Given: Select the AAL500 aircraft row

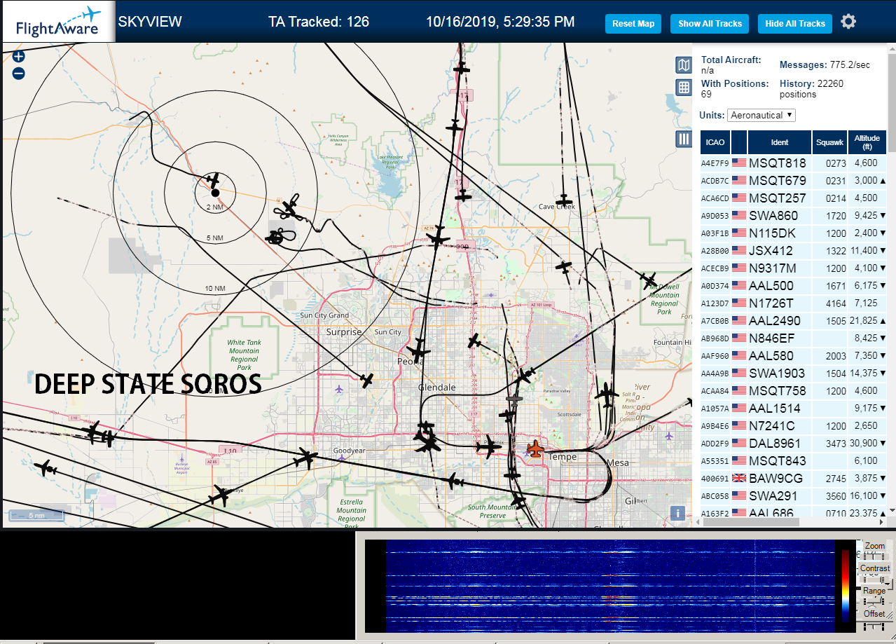Looking at the screenshot, I should pyautogui.click(x=793, y=285).
